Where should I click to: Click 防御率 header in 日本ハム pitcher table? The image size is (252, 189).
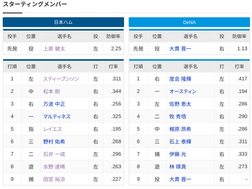(113, 36)
